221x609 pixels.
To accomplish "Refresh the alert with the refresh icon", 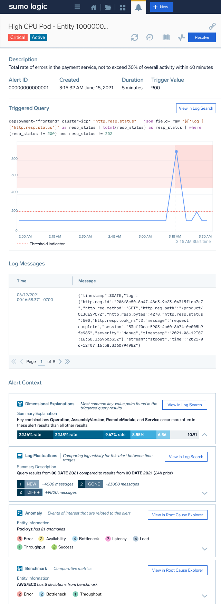I will tap(135, 37).
